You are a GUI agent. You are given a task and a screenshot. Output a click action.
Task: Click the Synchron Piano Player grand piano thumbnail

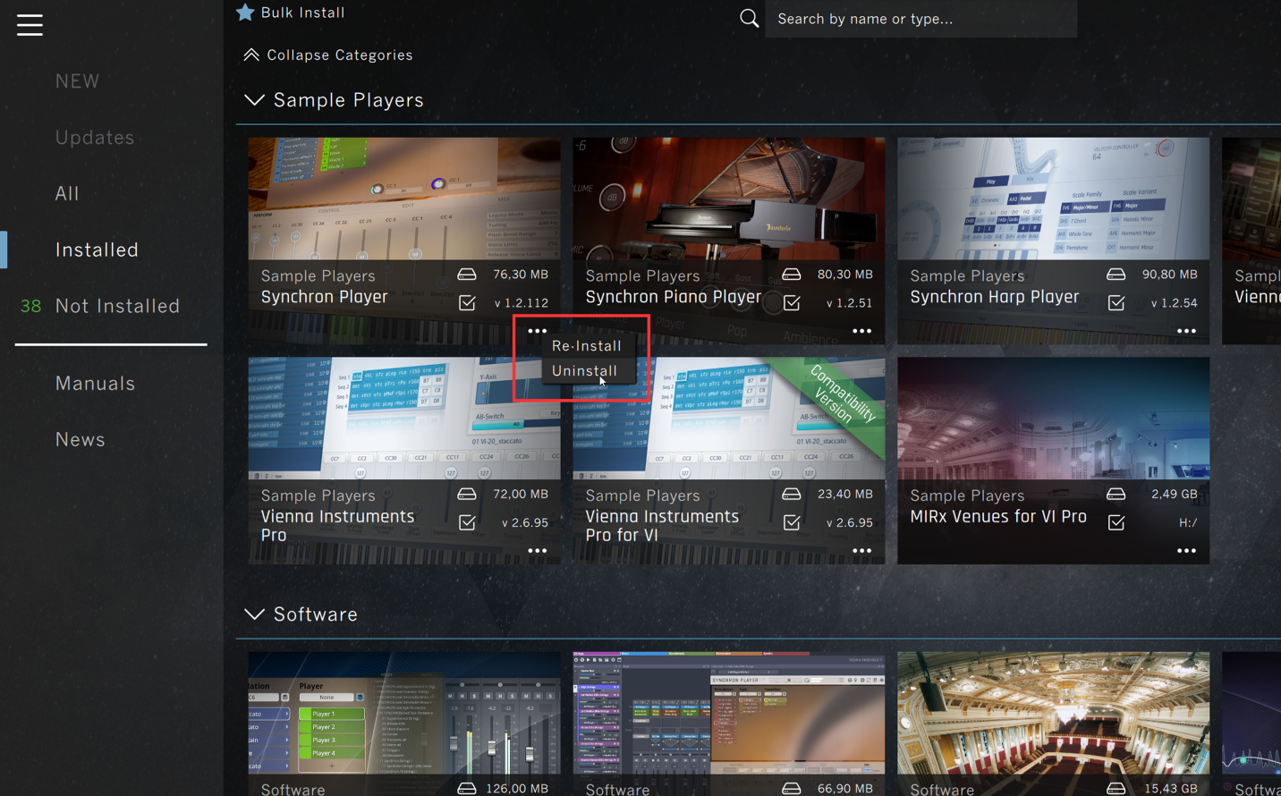pos(729,199)
